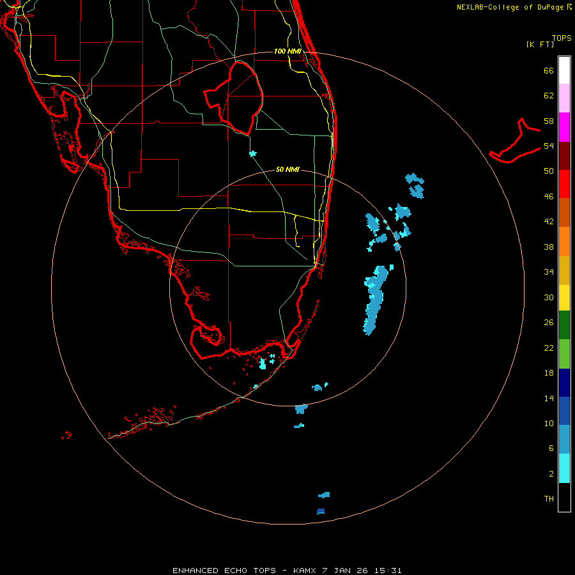
Task: Click the '[K FT]' units label
Action: coord(540,44)
